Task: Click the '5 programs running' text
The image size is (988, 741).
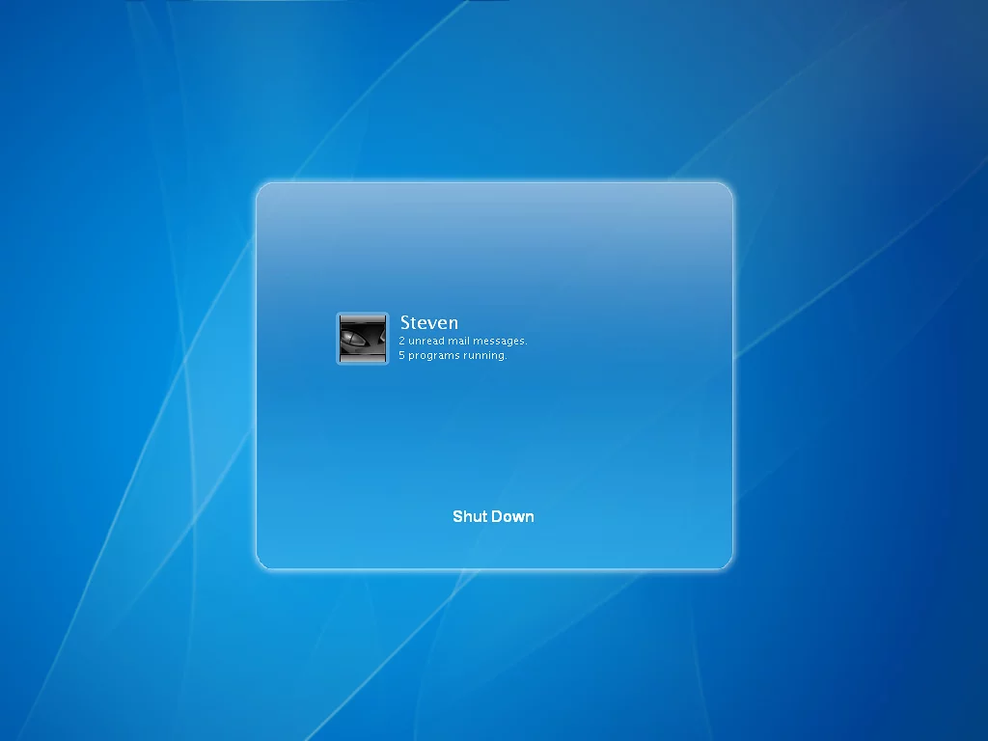Action: [453, 355]
